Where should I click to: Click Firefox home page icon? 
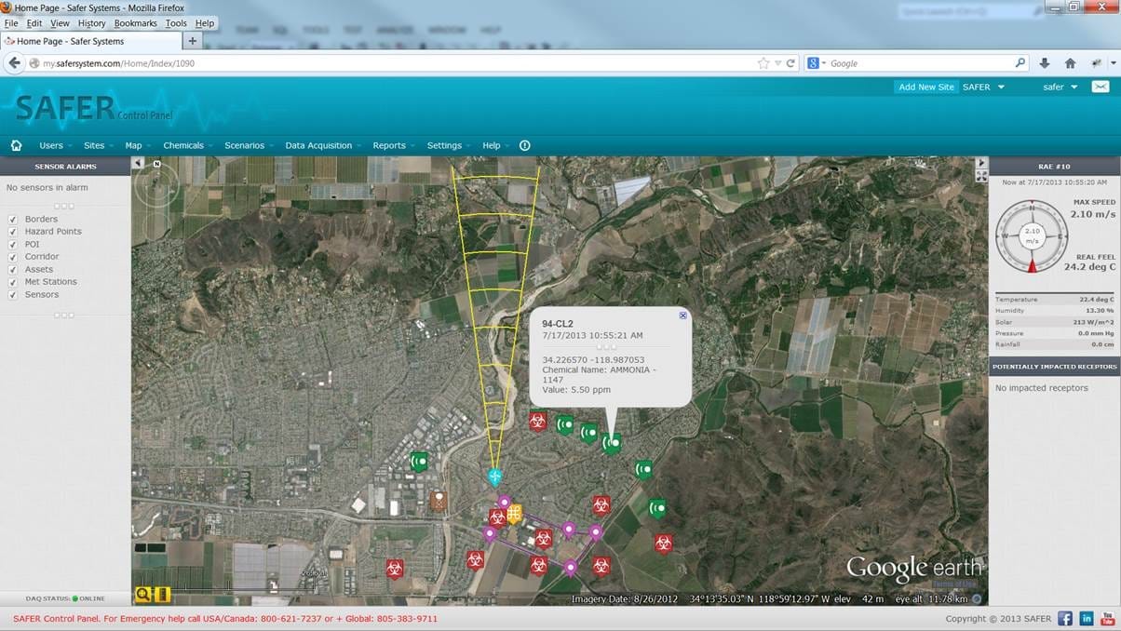pos(1070,63)
